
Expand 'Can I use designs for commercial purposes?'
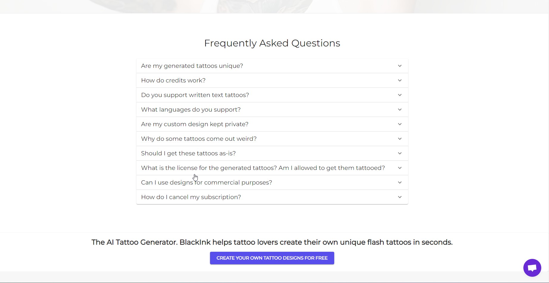tap(207, 182)
